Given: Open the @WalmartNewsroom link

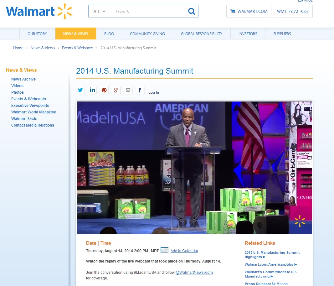Looking at the screenshot, I should click(194, 272).
